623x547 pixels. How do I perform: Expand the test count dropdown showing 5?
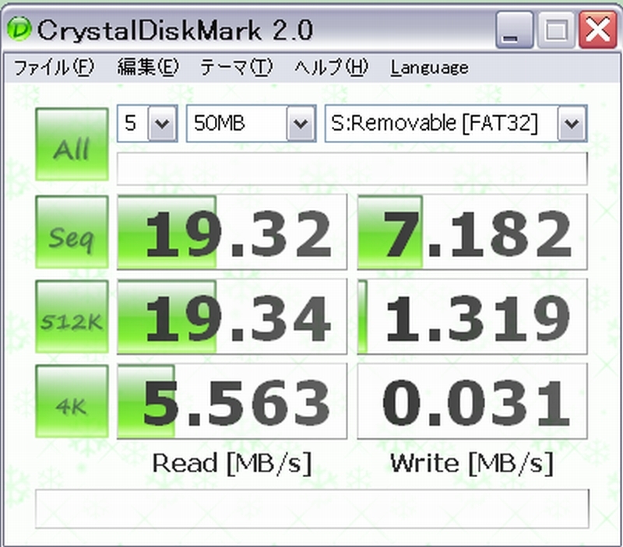coord(163,124)
